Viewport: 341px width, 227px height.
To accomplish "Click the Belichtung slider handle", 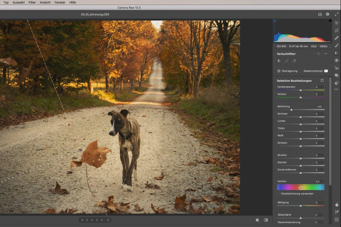I will coord(292,110).
